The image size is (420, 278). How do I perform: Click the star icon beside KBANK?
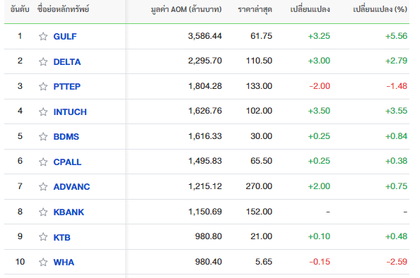pos(43,212)
